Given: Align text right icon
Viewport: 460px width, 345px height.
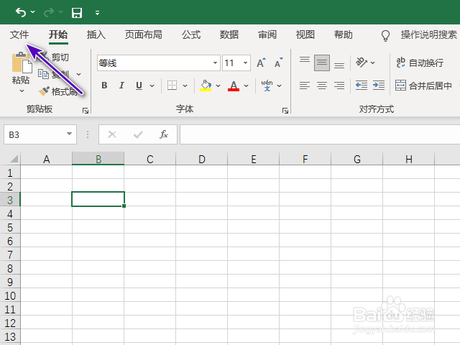Looking at the screenshot, I should [x=339, y=86].
